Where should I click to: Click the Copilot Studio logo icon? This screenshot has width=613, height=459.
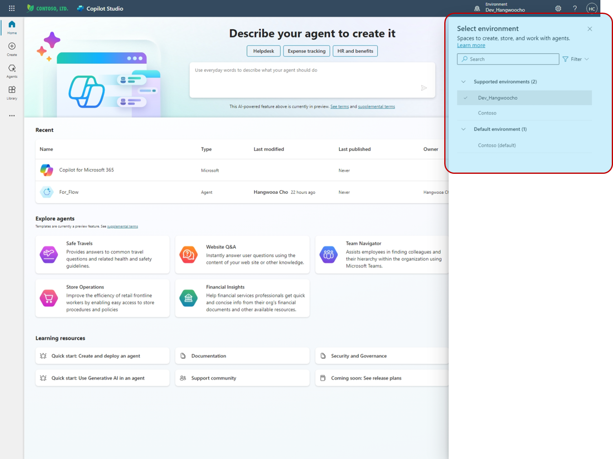click(80, 8)
